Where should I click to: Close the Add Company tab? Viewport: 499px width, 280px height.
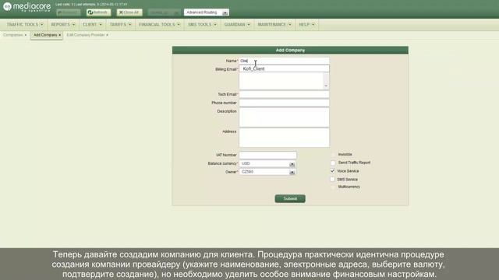tap(60, 35)
